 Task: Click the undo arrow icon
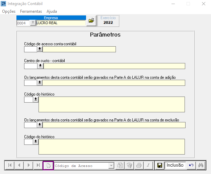[x=191, y=165]
